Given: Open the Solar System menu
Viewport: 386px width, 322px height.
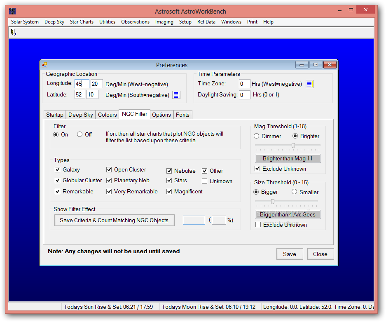Looking at the screenshot, I should [x=25, y=22].
